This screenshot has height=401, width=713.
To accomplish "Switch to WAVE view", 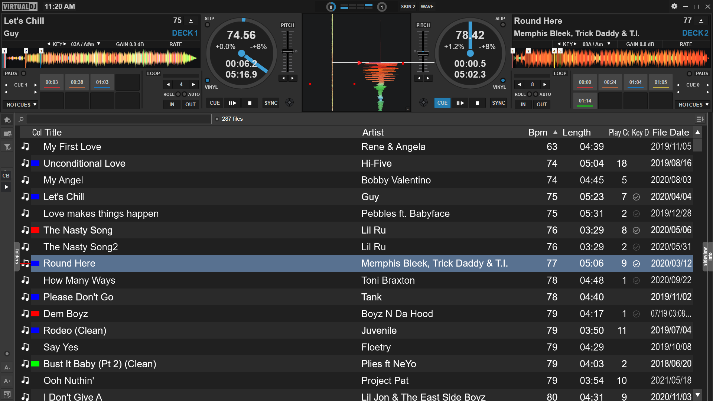I will coord(427,7).
